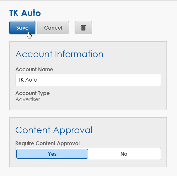Click the Content Approval section heading
Screen dimensions: 177x176
(54, 130)
